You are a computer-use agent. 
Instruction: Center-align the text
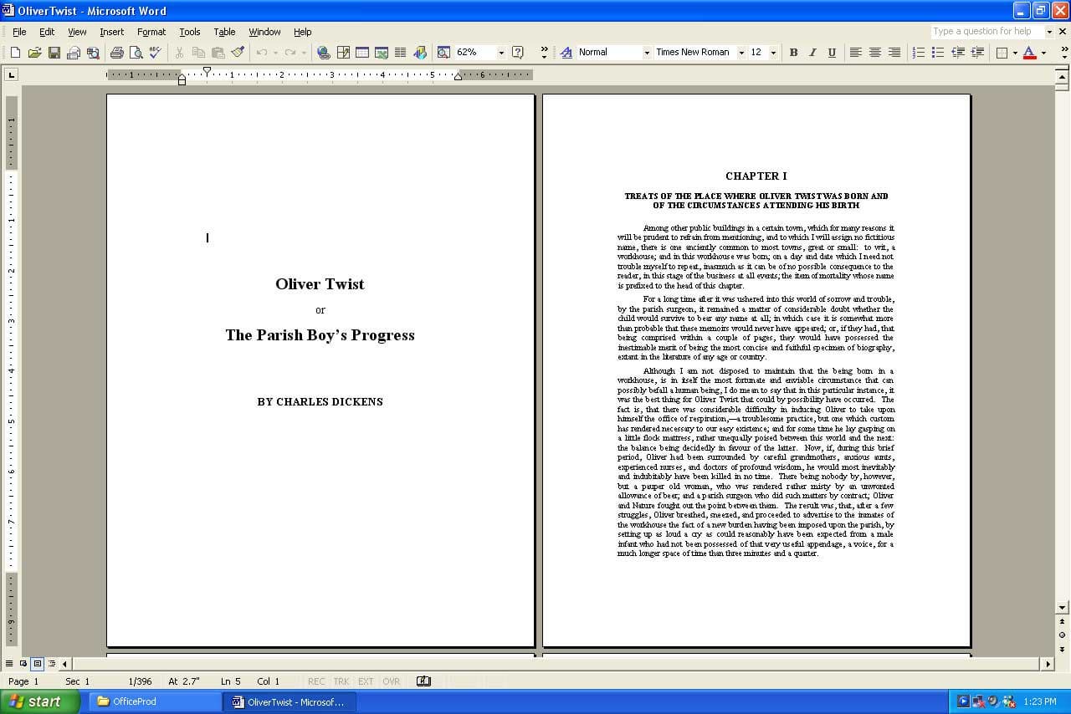pyautogui.click(x=874, y=53)
